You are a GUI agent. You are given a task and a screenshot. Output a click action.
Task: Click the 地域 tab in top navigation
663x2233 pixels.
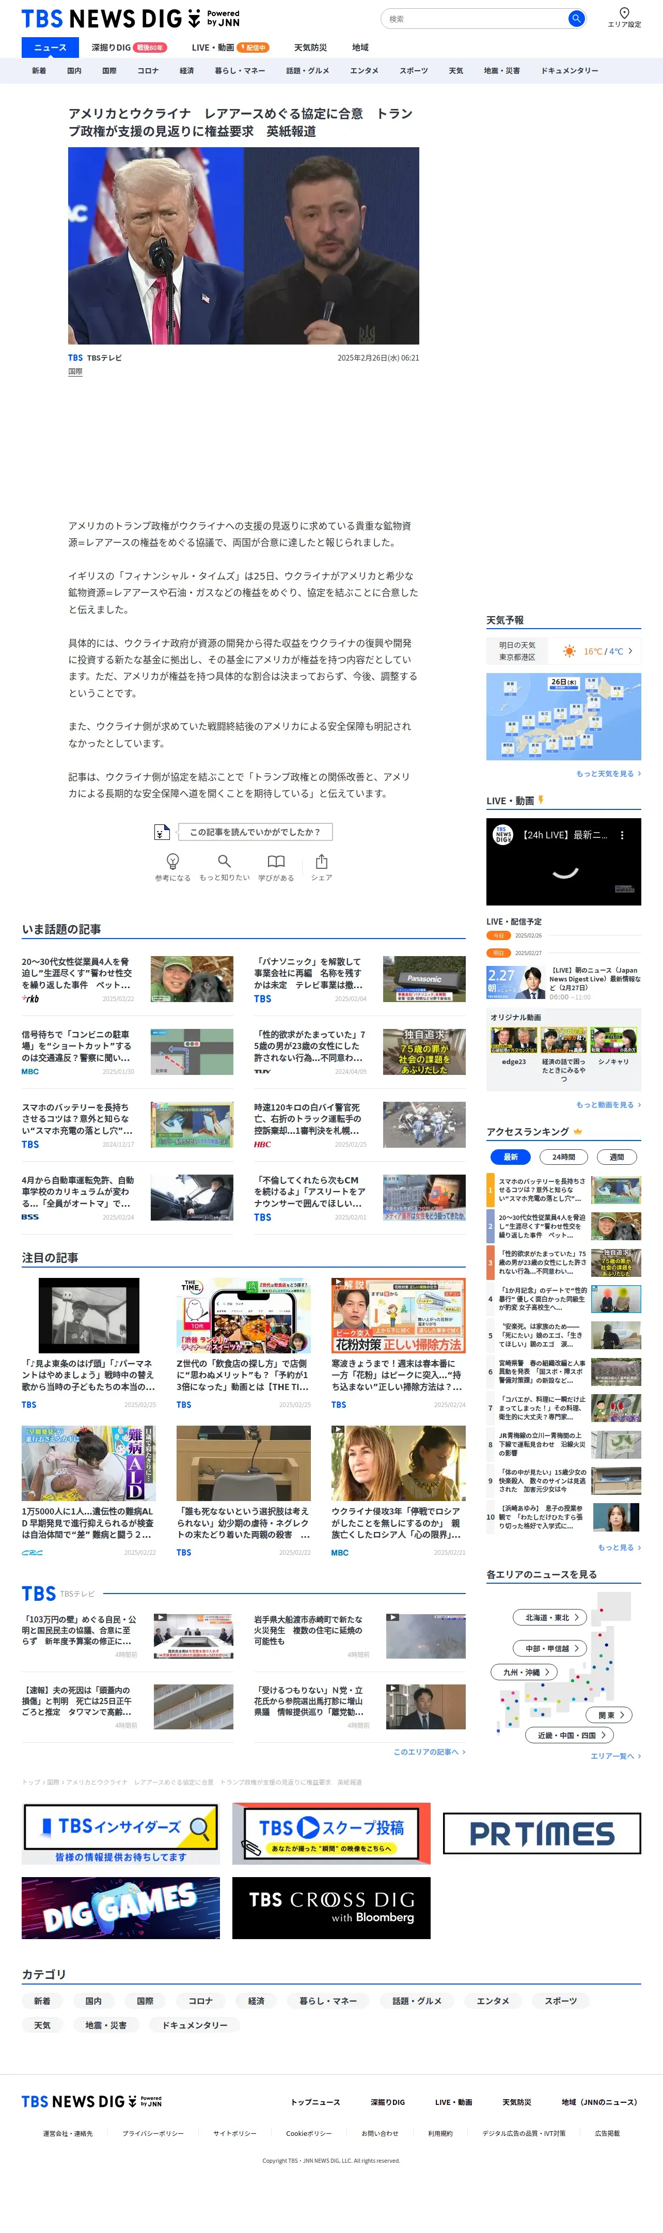coord(360,48)
